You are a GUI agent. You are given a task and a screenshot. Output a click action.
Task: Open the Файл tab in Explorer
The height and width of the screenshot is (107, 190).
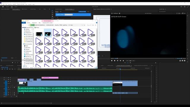(x=24, y=23)
